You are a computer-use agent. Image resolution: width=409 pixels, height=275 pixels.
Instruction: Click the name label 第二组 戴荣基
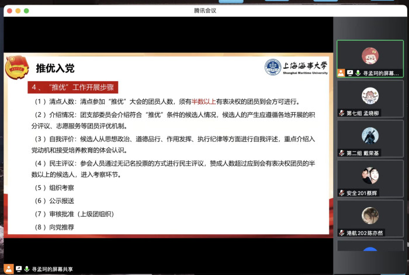click(x=363, y=153)
